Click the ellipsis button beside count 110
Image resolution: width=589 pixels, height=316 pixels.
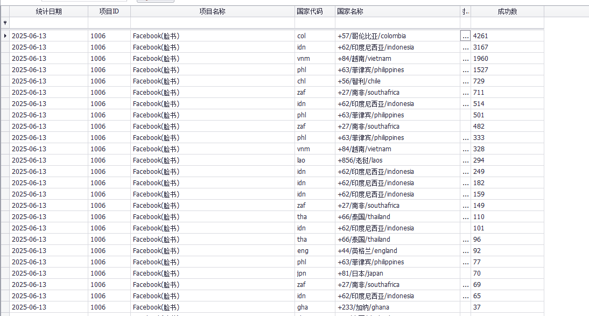[465, 216]
